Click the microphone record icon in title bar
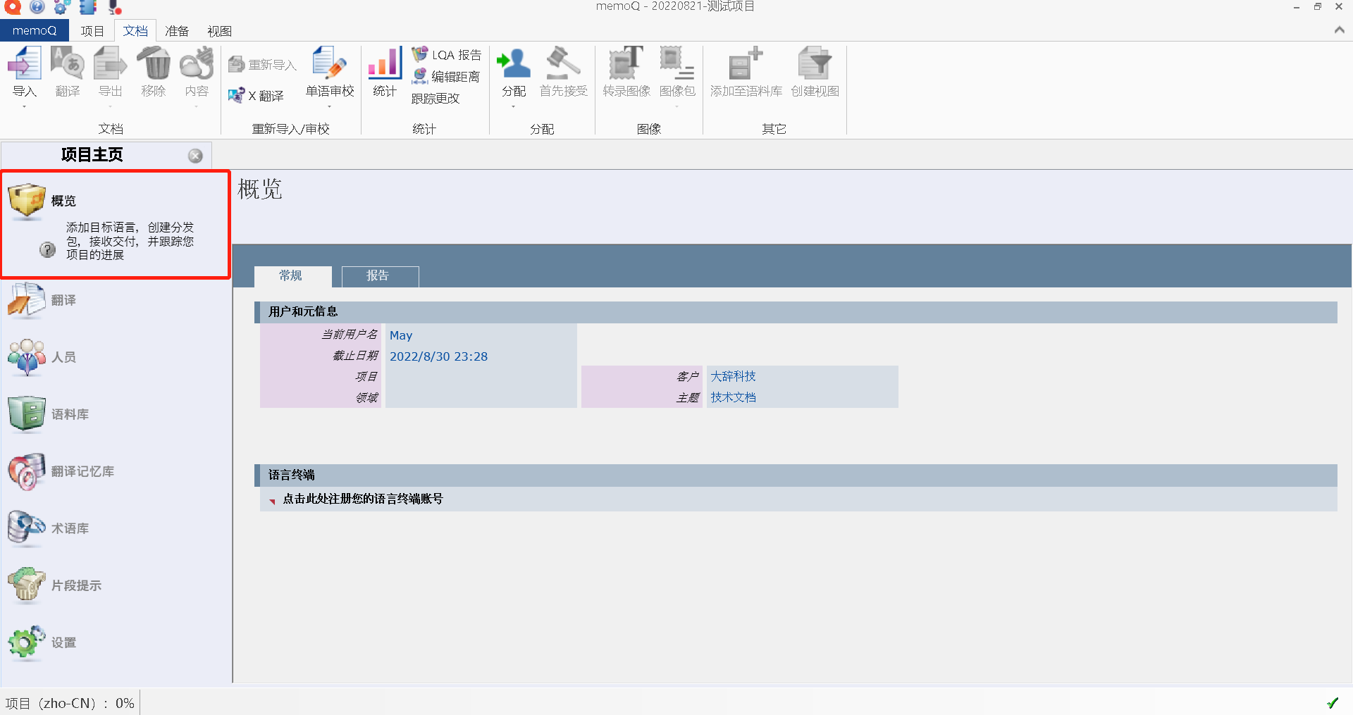Screen dimensions: 1353x715 coord(115,6)
